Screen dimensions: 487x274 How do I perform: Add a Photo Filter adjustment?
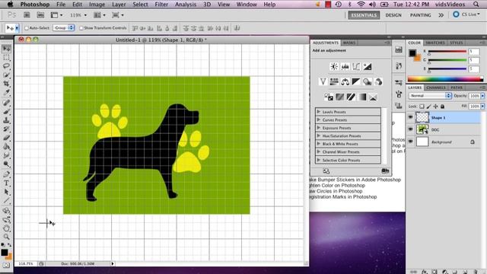[x=368, y=81]
